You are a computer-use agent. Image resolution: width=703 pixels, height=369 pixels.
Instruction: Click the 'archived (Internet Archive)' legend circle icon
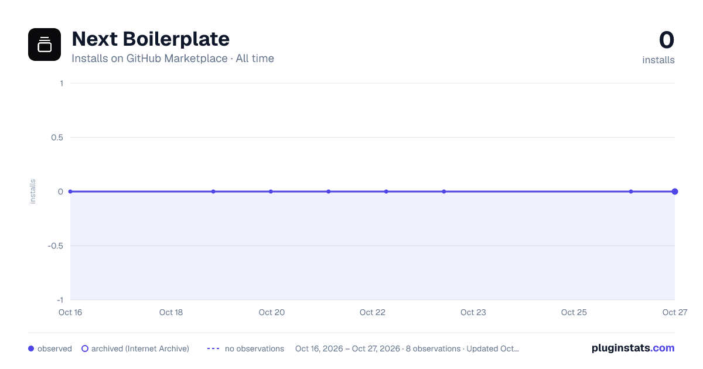[85, 348]
